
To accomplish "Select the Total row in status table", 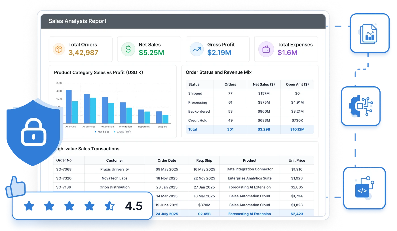I will pyautogui.click(x=250, y=129).
